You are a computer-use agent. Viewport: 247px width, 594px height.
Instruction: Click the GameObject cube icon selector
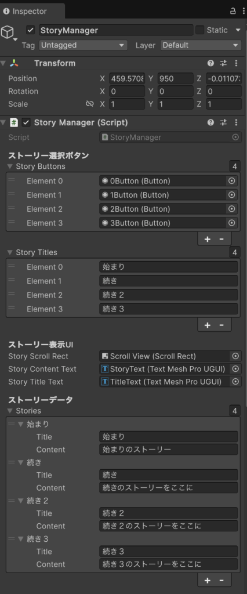coord(8,33)
